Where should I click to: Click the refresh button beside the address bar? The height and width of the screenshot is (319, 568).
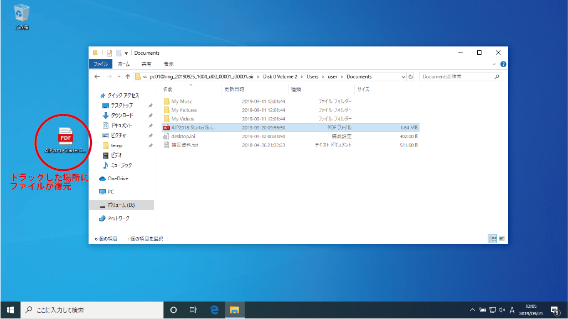411,77
